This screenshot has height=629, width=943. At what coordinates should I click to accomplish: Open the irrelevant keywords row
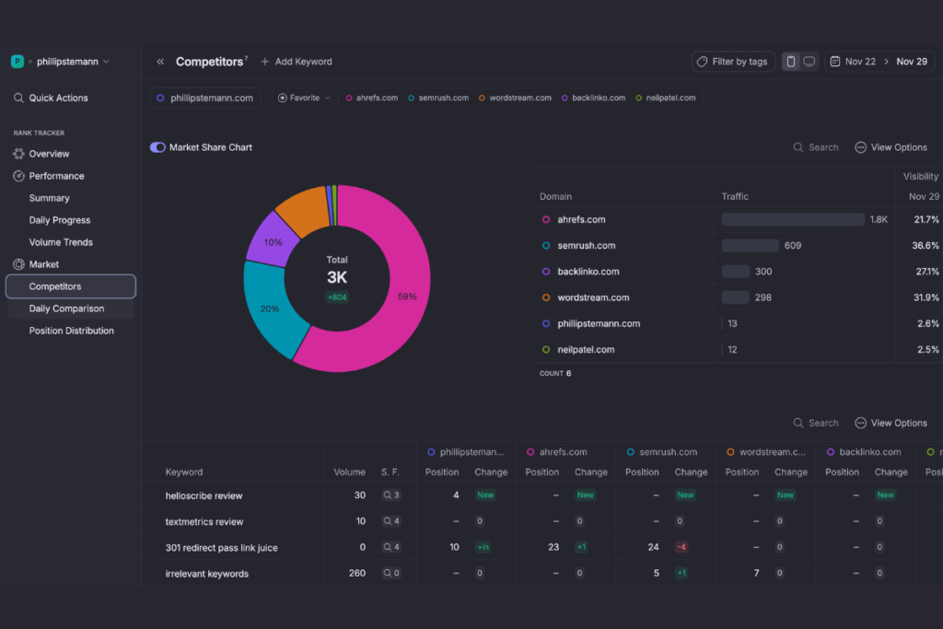207,573
